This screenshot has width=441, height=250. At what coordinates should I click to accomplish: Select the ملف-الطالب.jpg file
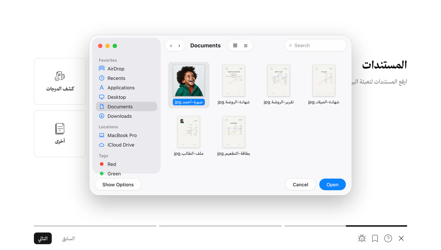(189, 136)
